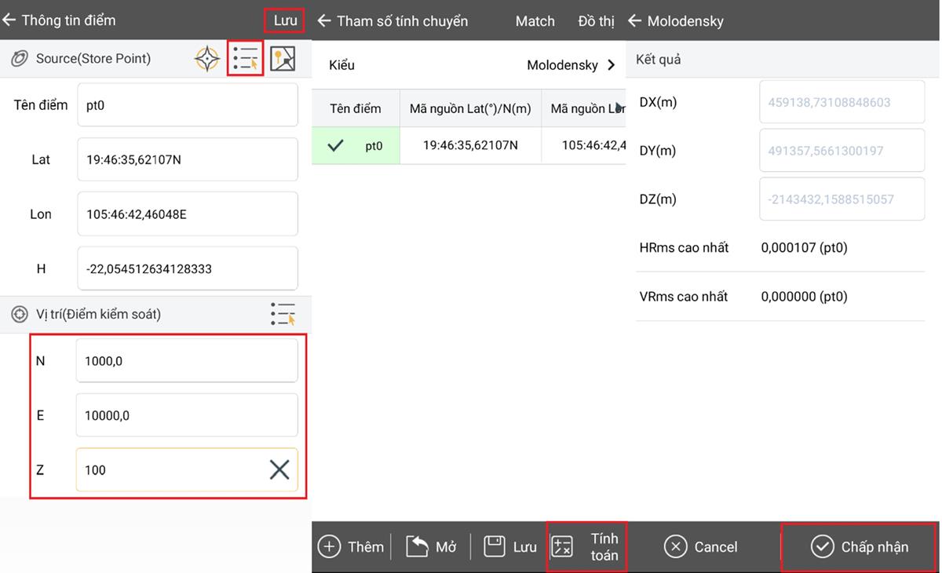Toggle the checkmark for point pt0
942x573 pixels.
[336, 145]
